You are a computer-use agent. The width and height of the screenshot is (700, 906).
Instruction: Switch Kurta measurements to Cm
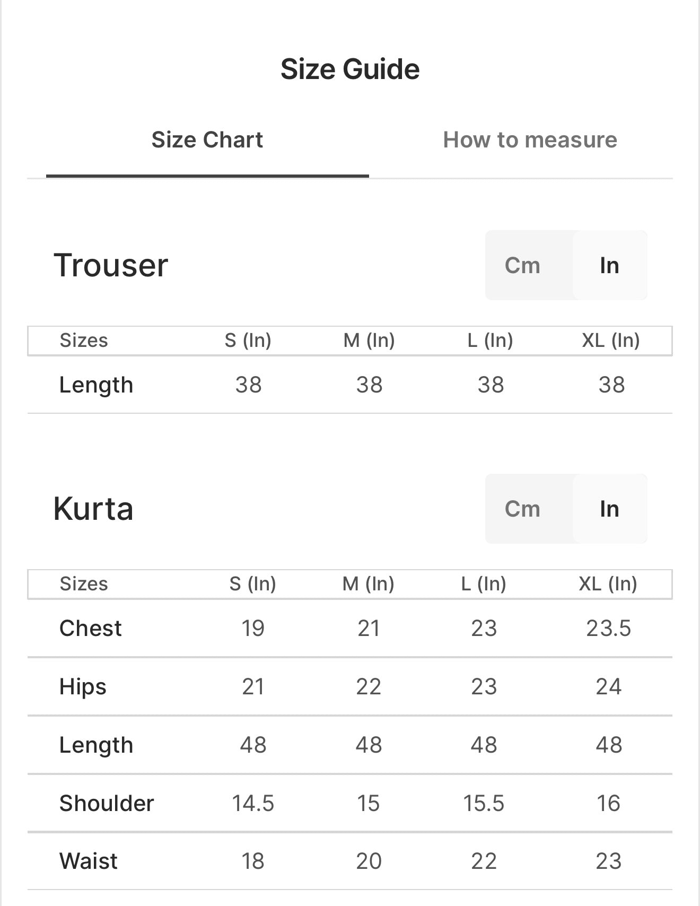[x=522, y=509]
